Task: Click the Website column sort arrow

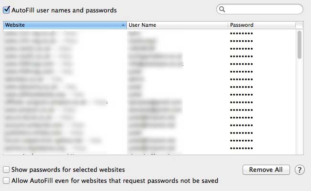Action: (123, 25)
